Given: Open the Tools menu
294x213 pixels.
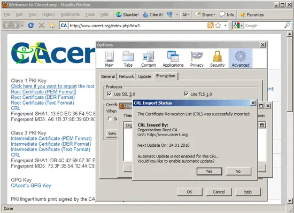Looking at the screenshot, I should [x=90, y=14].
